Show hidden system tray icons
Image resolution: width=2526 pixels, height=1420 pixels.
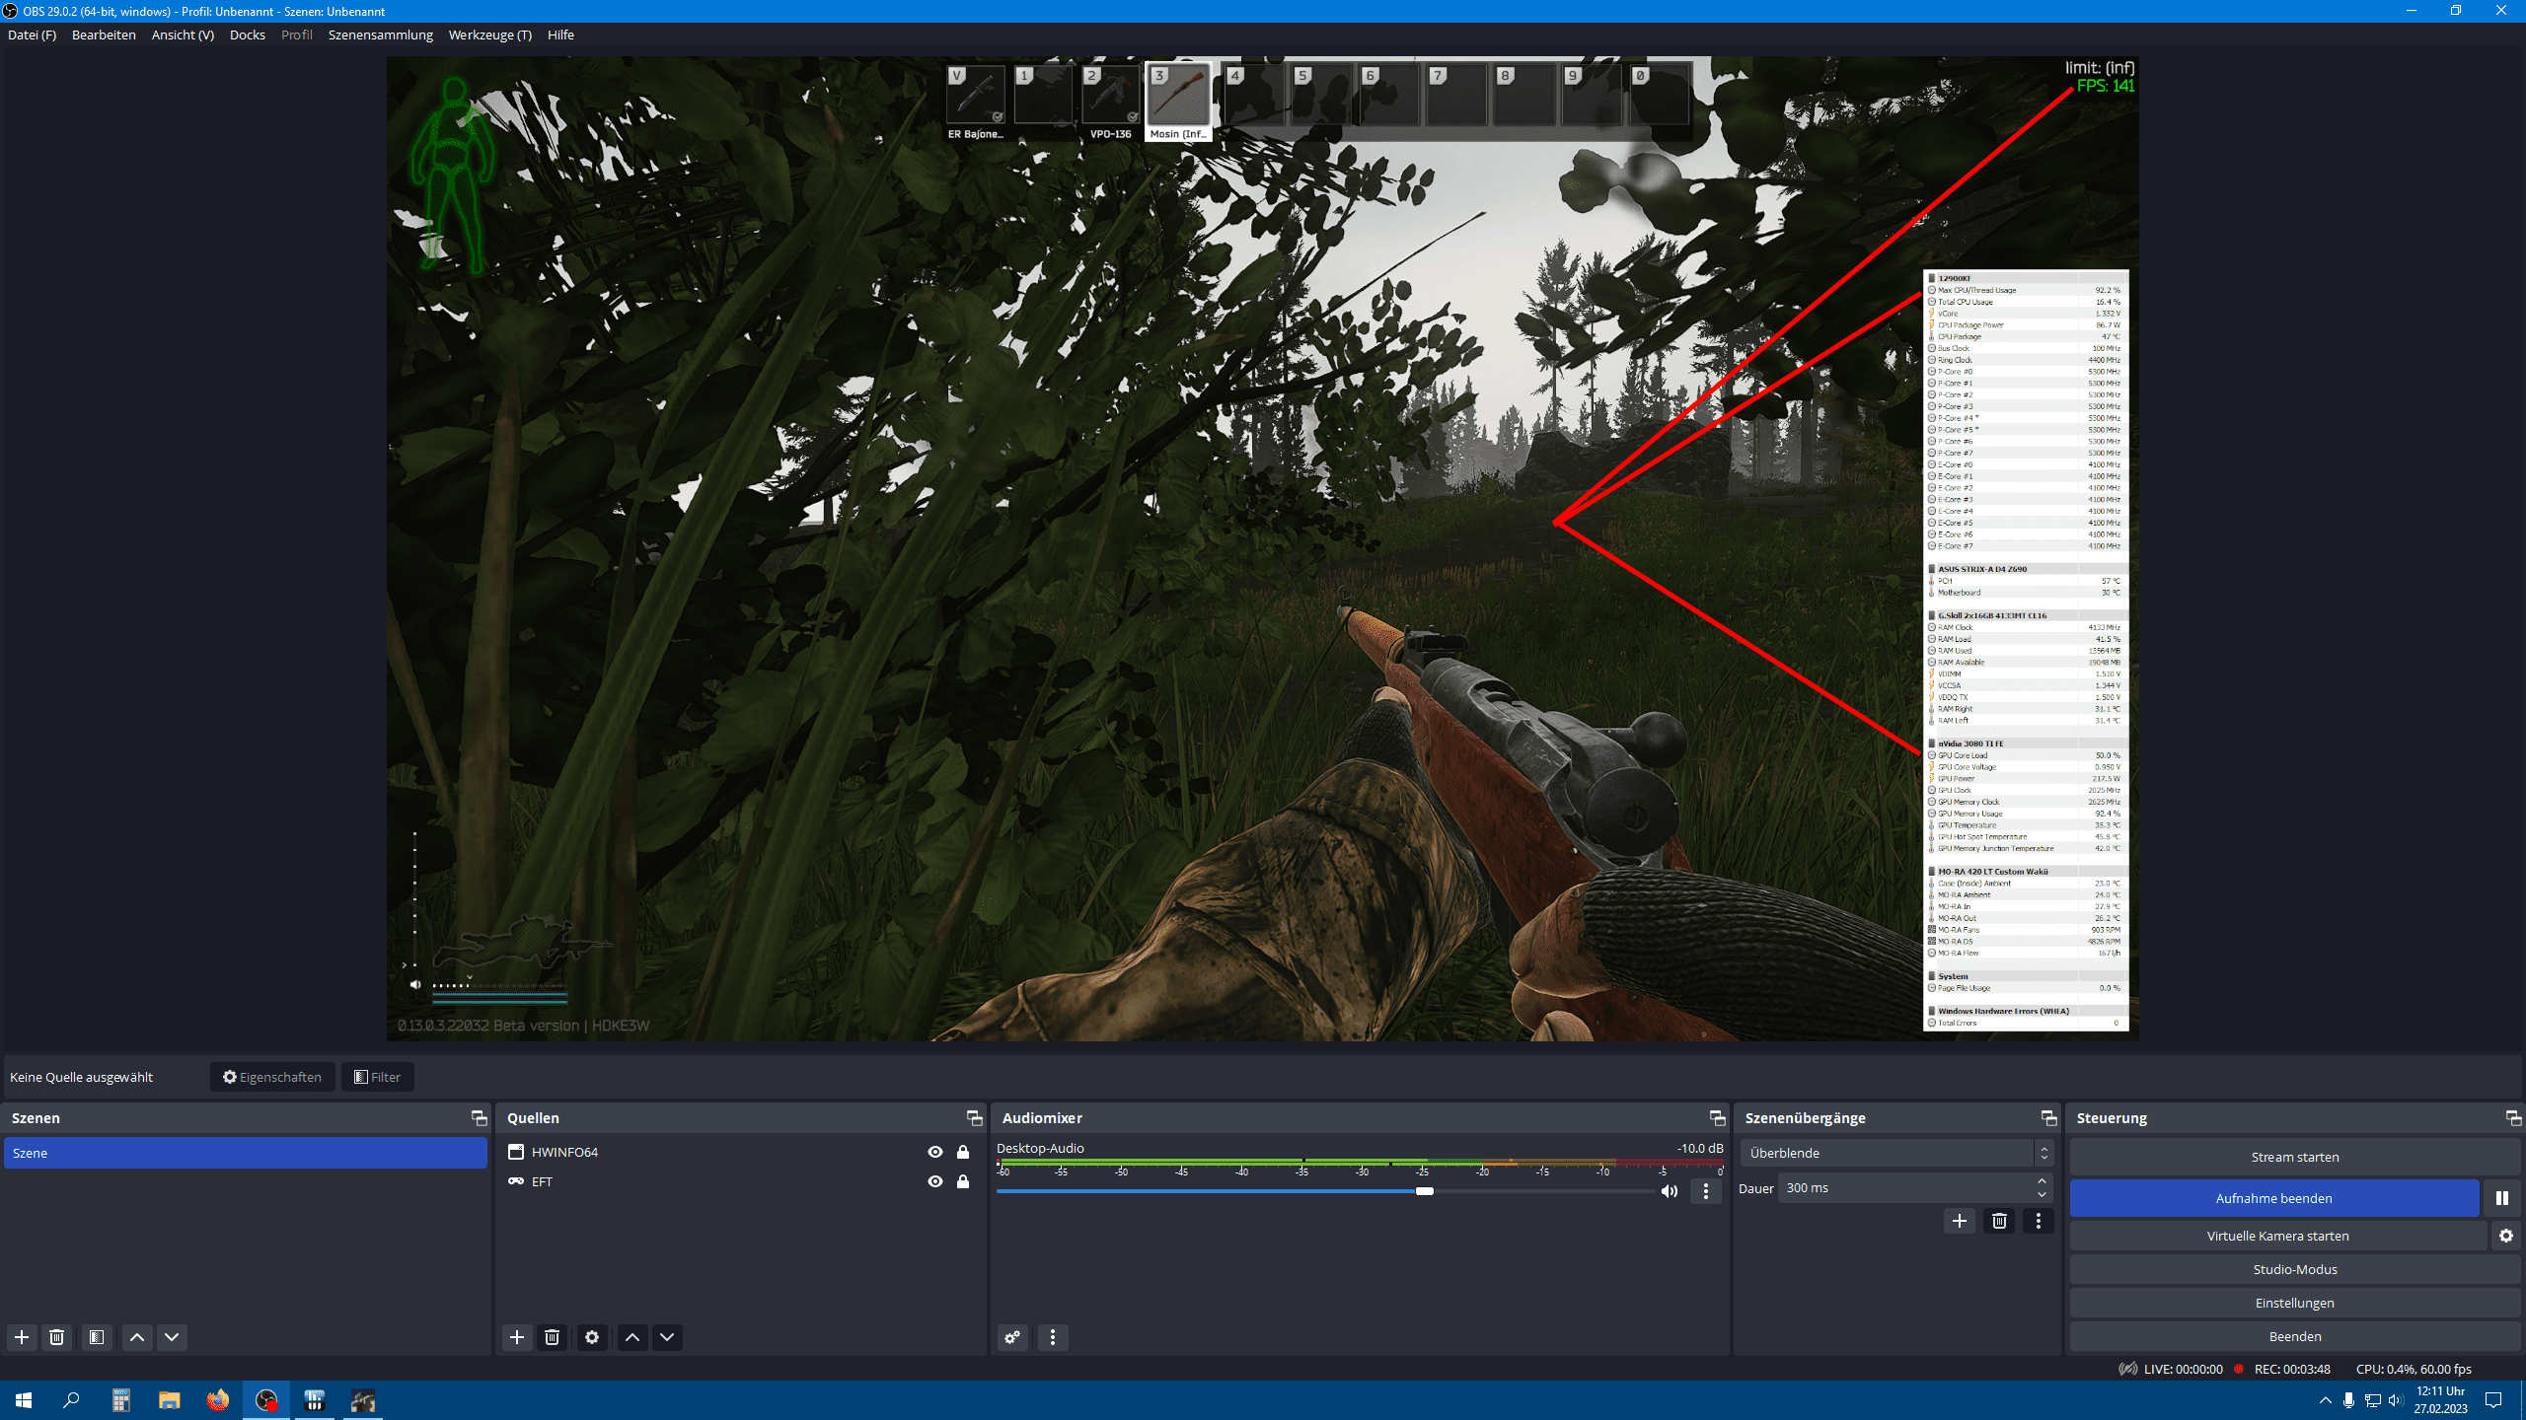(x=2326, y=1400)
